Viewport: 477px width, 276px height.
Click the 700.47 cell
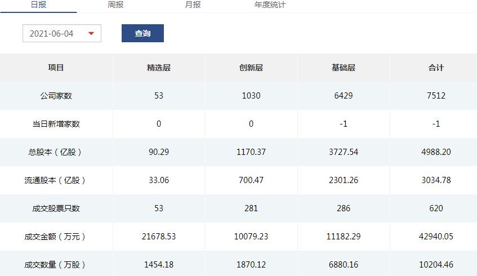tap(251, 180)
